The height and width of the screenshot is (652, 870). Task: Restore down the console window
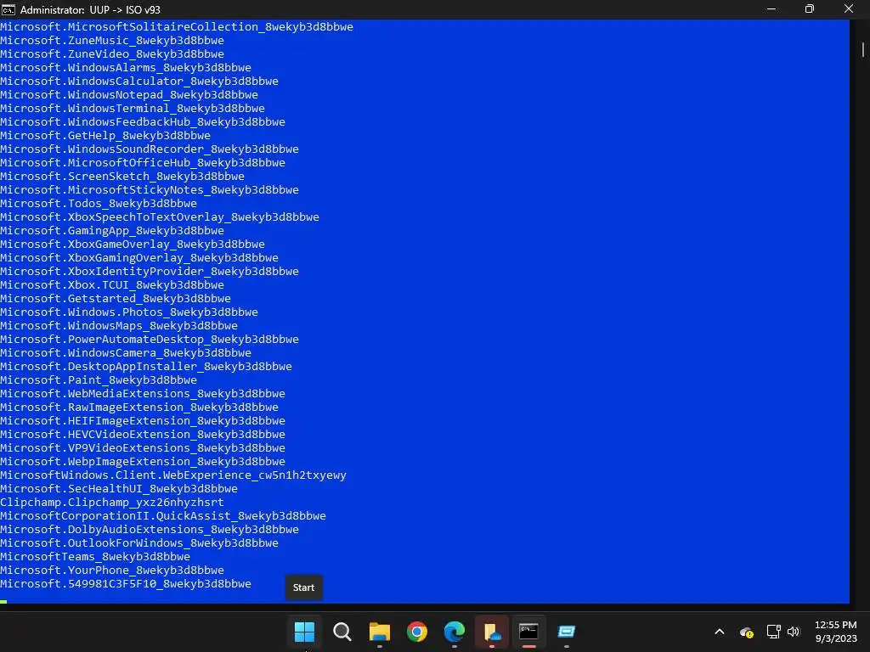click(810, 9)
